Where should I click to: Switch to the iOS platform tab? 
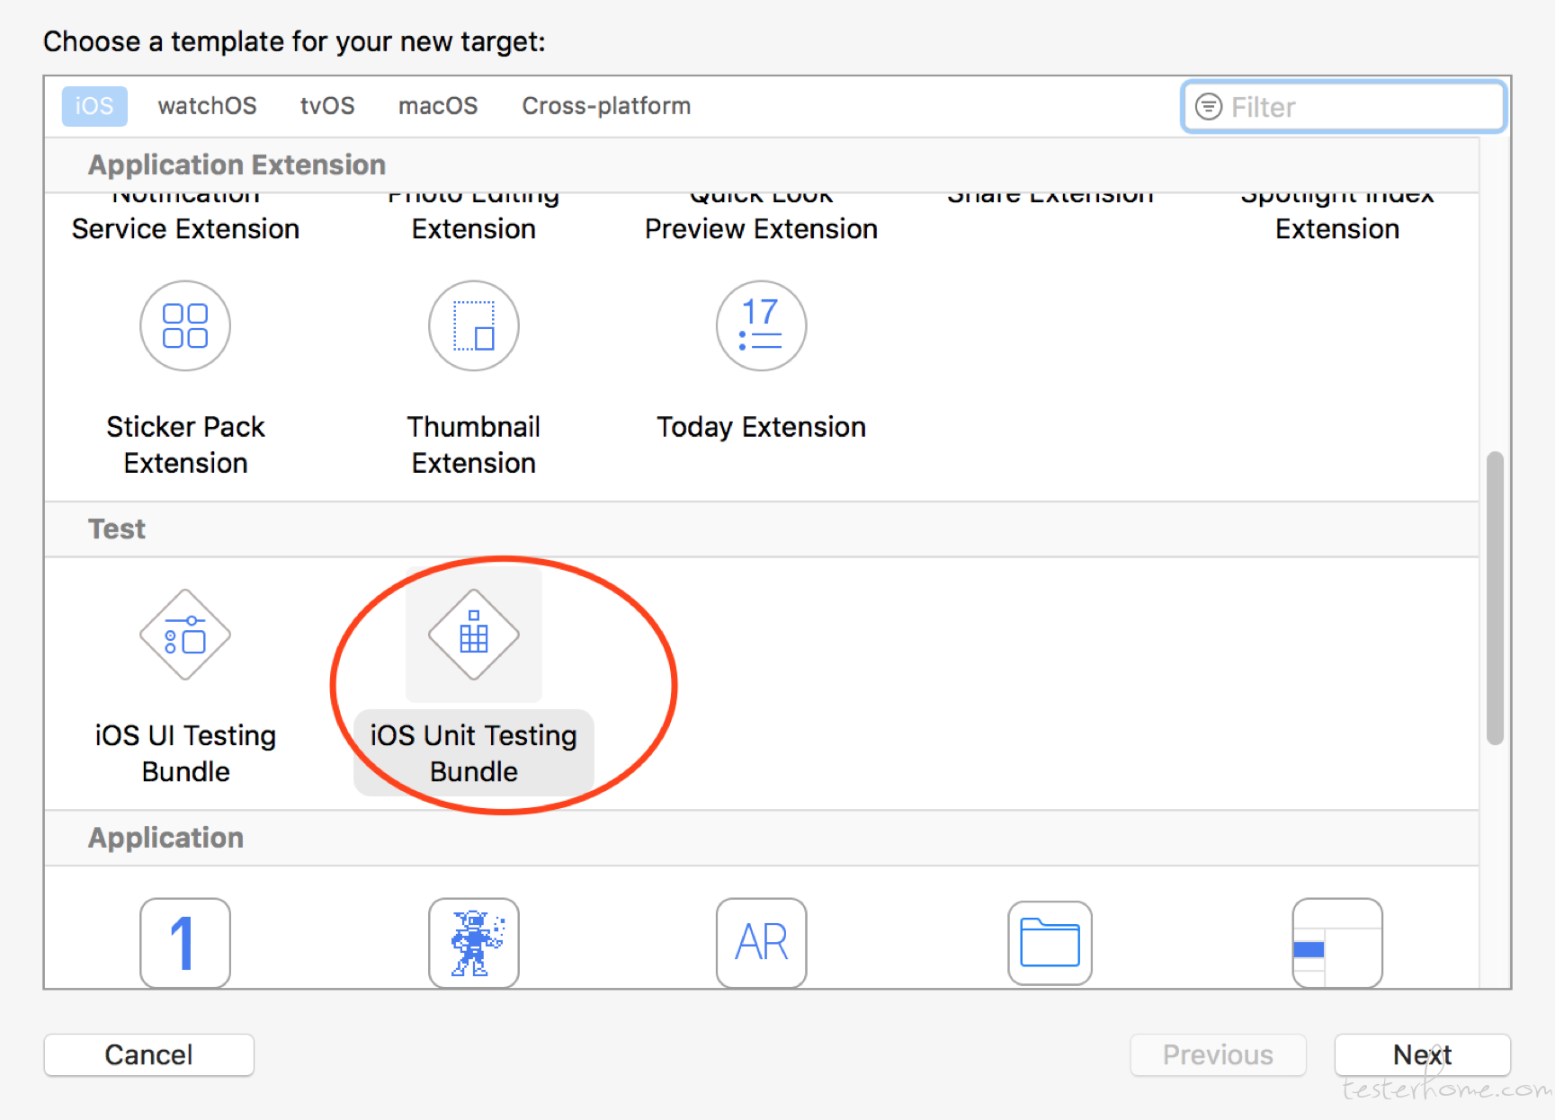(94, 106)
